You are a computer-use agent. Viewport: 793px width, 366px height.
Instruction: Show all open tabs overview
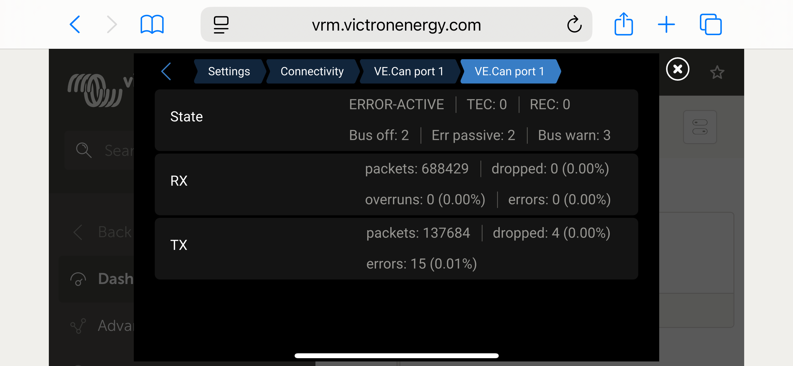pyautogui.click(x=710, y=25)
